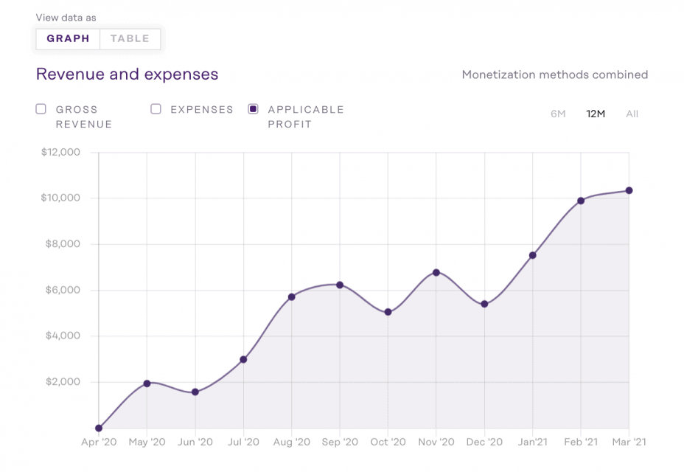Viewport: 684px width, 472px height.
Task: Enable the GROSS REVENUE checkbox
Action: tap(41, 108)
